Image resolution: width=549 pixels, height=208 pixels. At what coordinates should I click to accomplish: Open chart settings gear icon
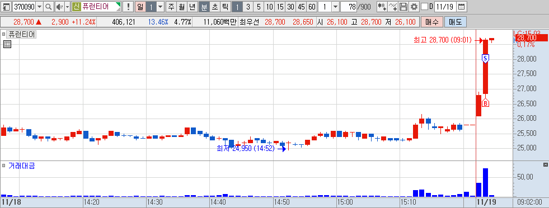pyautogui.click(x=414, y=7)
